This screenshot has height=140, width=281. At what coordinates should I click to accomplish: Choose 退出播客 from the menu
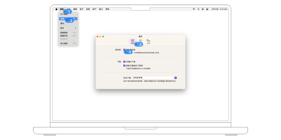point(64,43)
